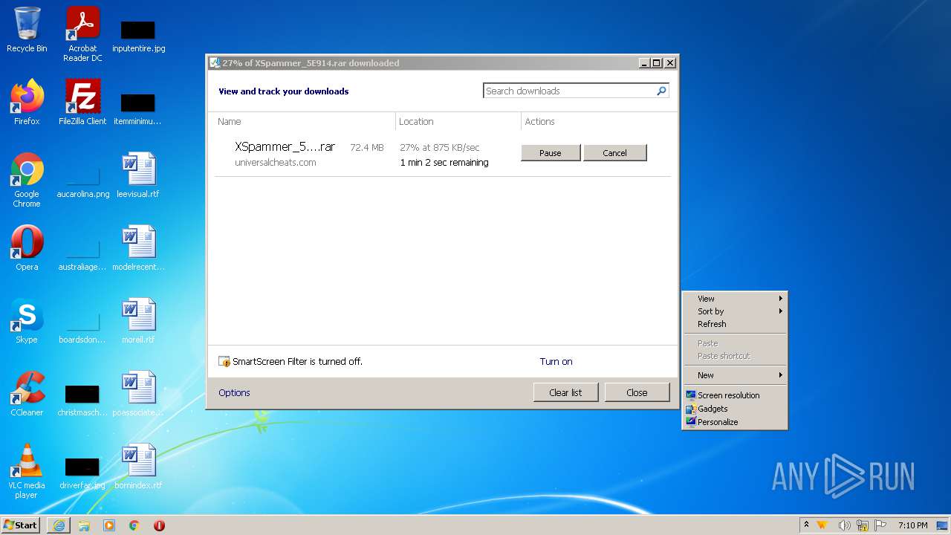Image resolution: width=951 pixels, height=535 pixels.
Task: Choose Refresh from context menu
Action: click(x=735, y=324)
